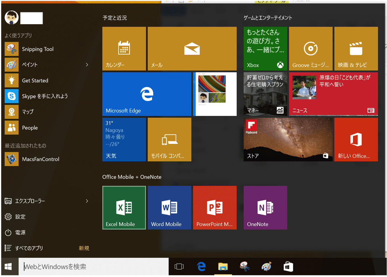Click the Paint palette taskbar icon
This screenshot has height=277, width=387.
(x=266, y=267)
